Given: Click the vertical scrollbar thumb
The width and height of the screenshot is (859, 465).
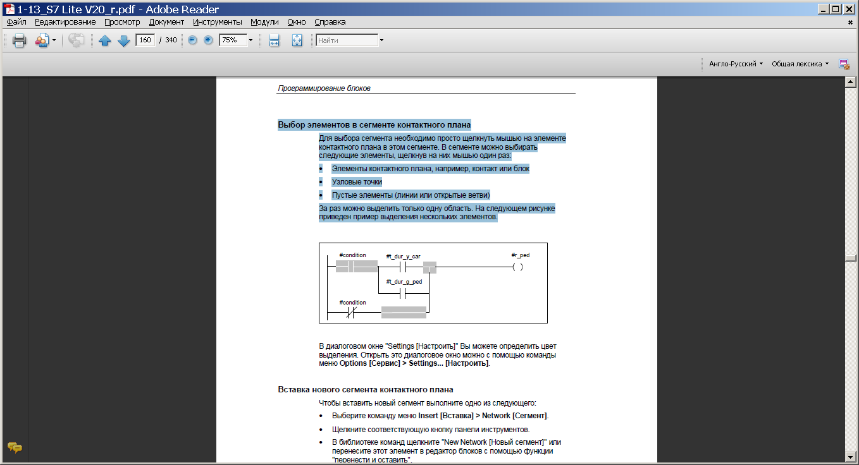Looking at the screenshot, I should 851,258.
